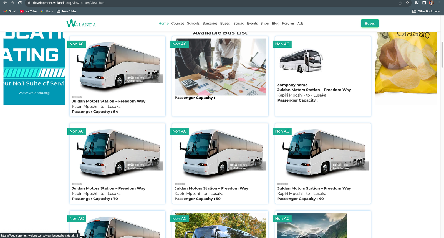Open the Chrome profile avatar
The image size is (444, 238).
(x=431, y=3)
